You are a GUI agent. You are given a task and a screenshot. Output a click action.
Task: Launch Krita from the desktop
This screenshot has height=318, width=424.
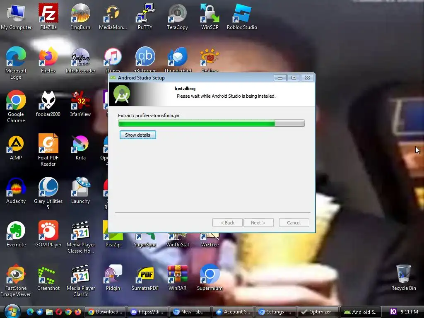click(80, 147)
